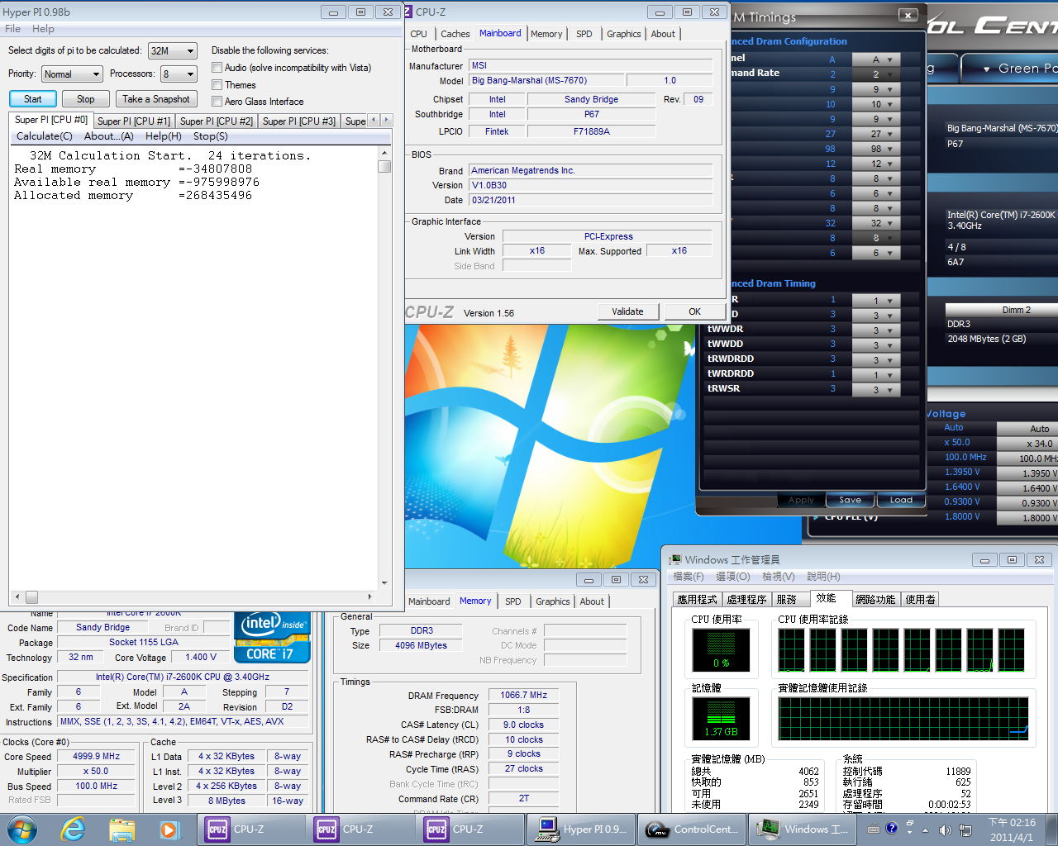Click Hyper PI horizontal scroll-right arrow
Image resolution: width=1058 pixels, height=846 pixels.
[369, 596]
